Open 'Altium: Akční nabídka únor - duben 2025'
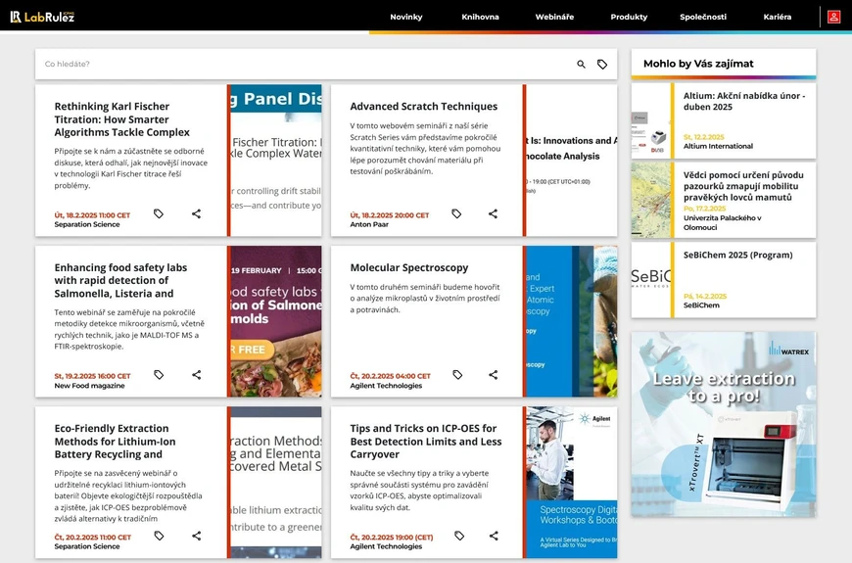This screenshot has height=563, width=852. click(744, 101)
